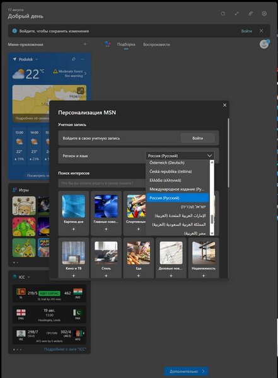Click the Войти button in account section

coord(198,138)
